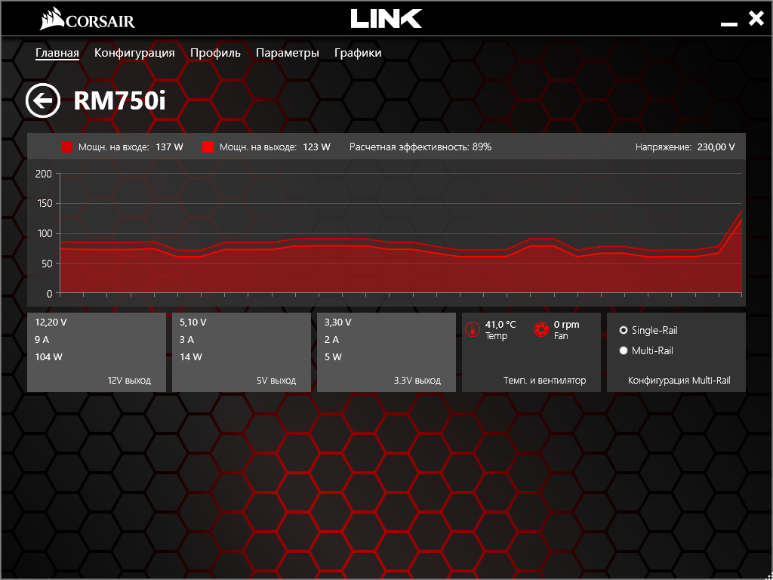The width and height of the screenshot is (773, 580).
Task: Click the red fan icon
Action: click(541, 329)
